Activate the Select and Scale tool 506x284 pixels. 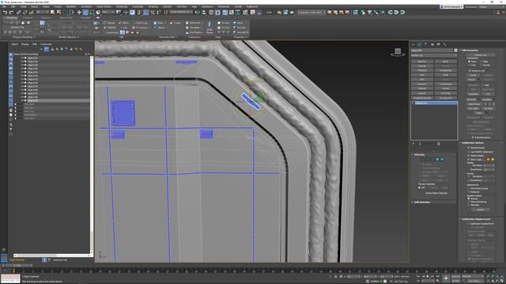92,13
